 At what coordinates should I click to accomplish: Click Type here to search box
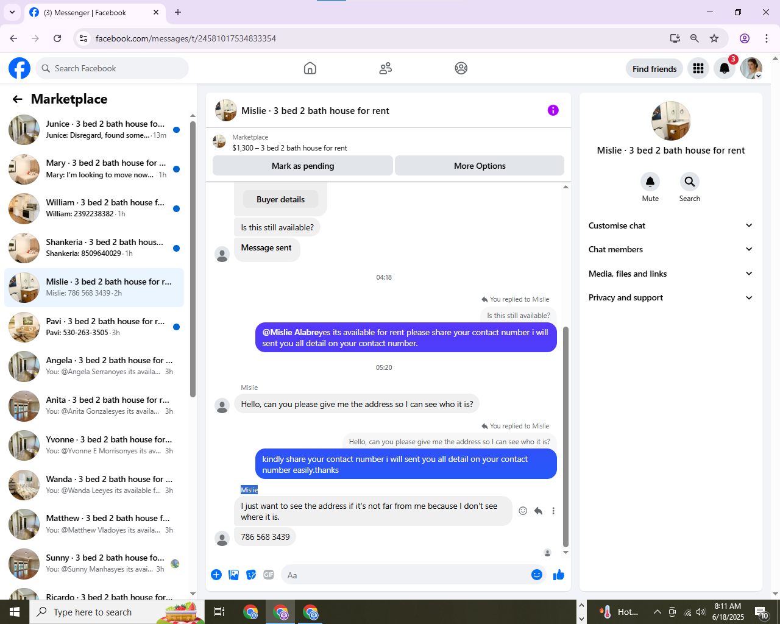click(x=117, y=612)
